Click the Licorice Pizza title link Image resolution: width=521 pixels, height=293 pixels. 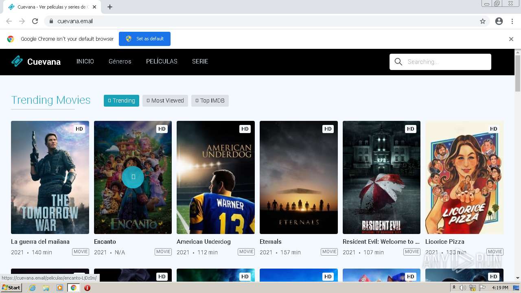[445, 242]
